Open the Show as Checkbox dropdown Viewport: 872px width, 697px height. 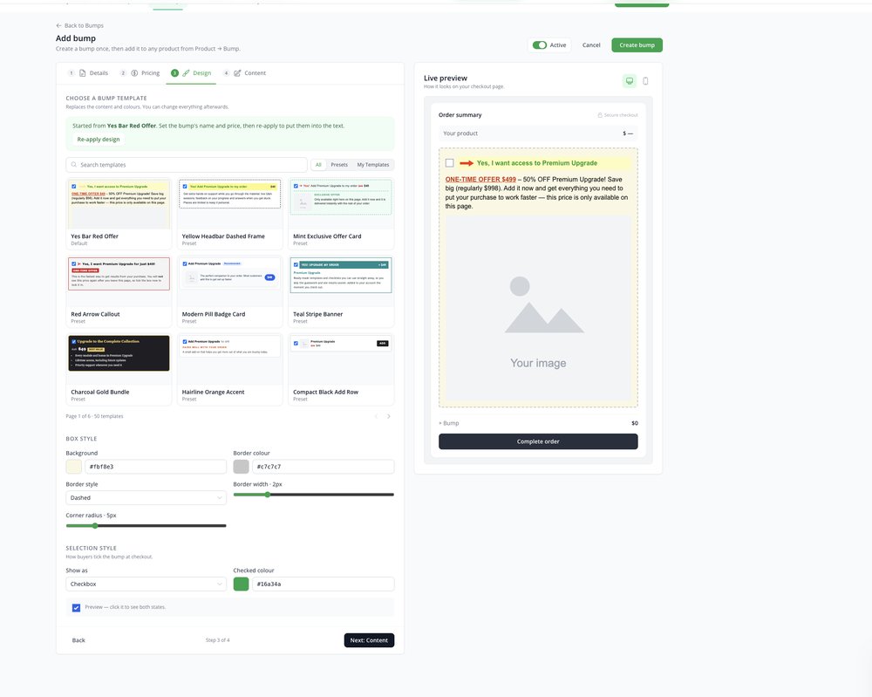coord(146,584)
